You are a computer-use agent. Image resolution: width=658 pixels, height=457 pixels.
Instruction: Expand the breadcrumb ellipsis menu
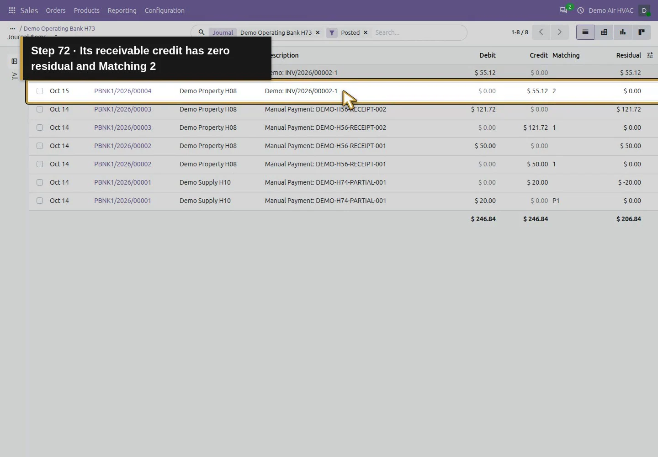12,28
